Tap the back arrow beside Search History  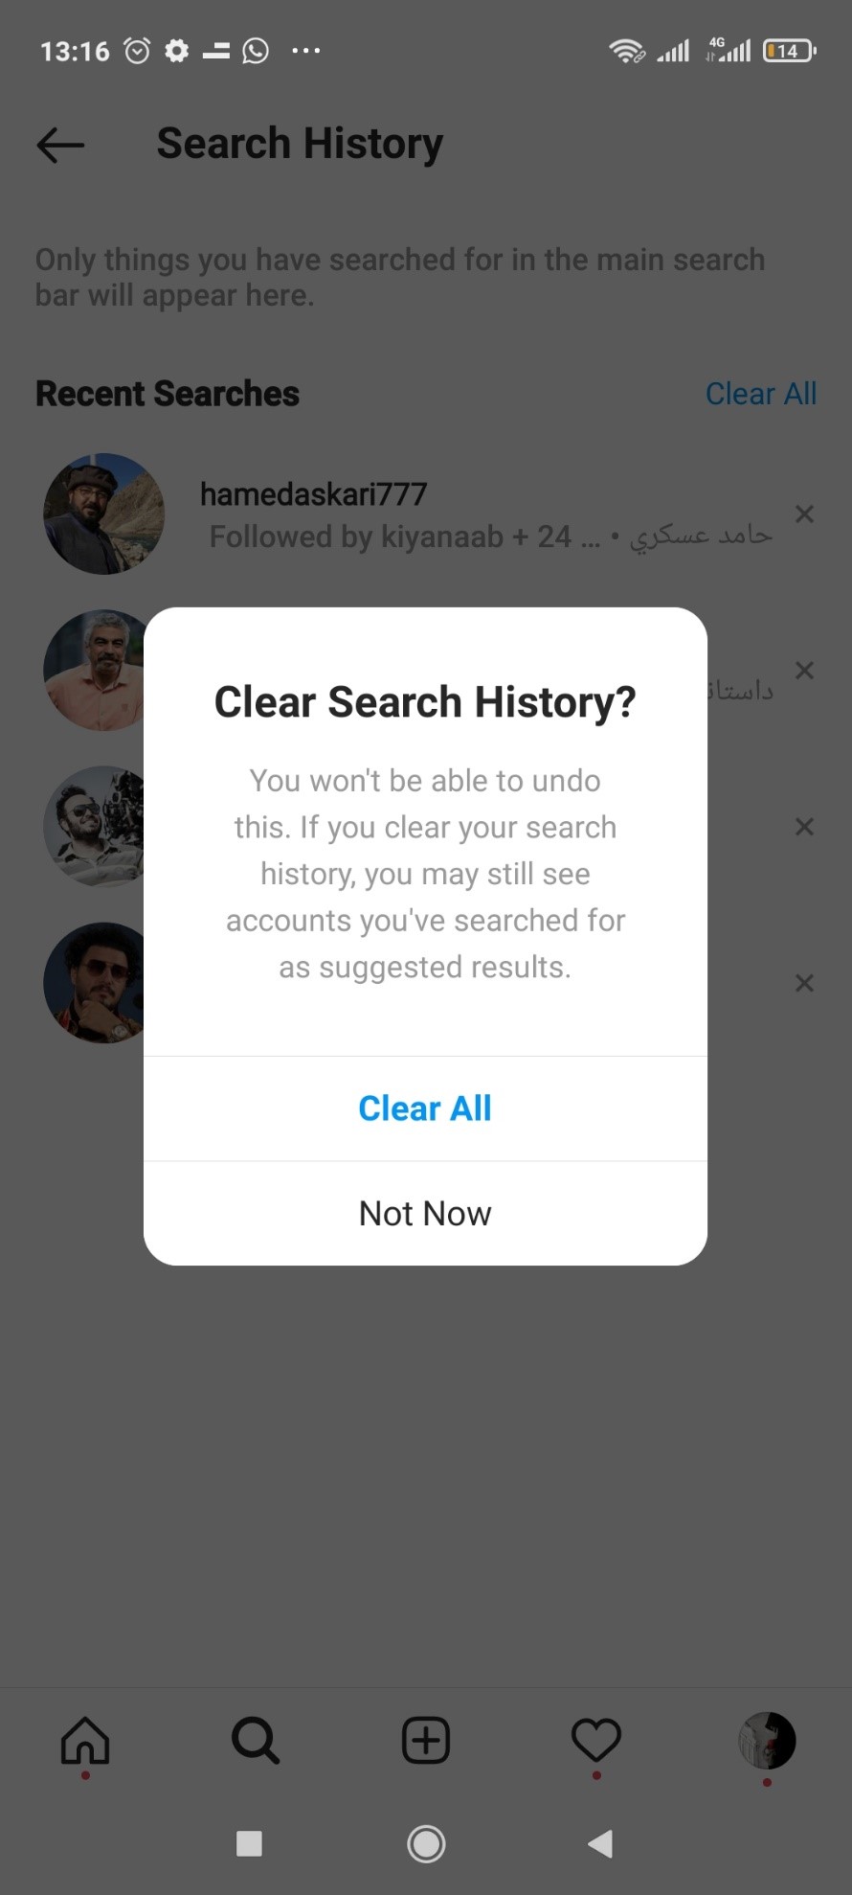pyautogui.click(x=60, y=145)
